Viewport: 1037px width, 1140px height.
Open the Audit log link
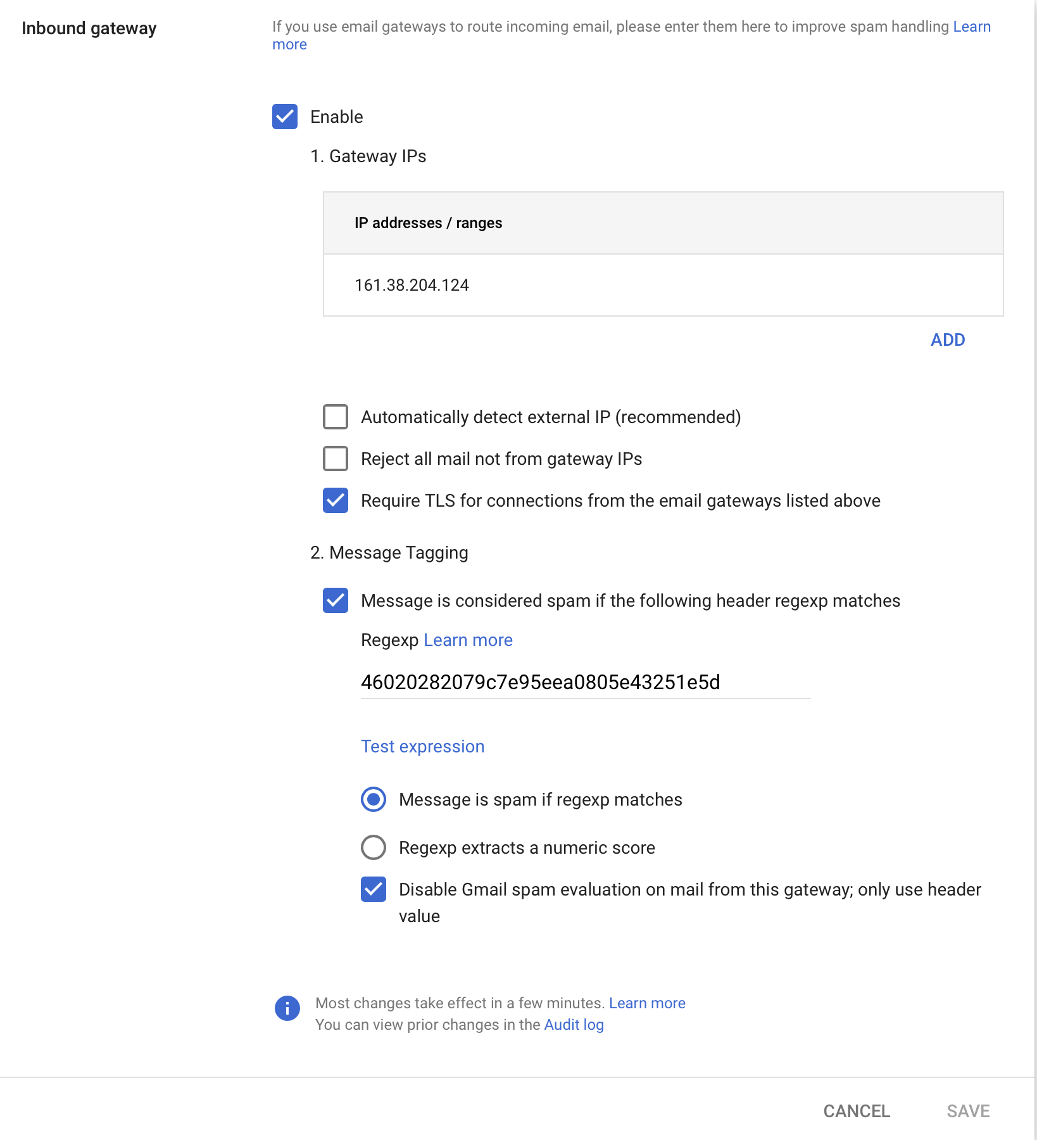(x=574, y=1025)
